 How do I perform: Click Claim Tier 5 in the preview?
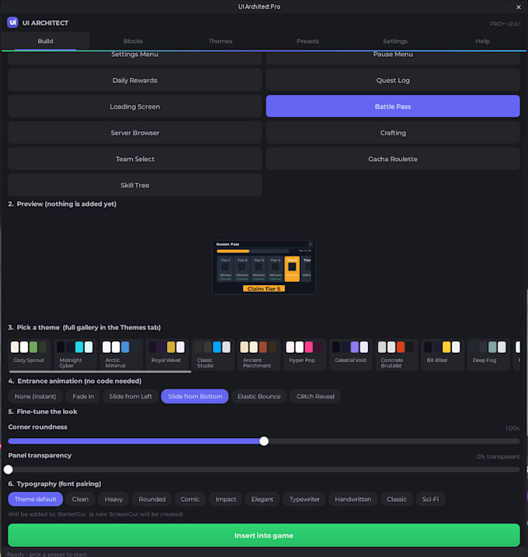pos(264,288)
